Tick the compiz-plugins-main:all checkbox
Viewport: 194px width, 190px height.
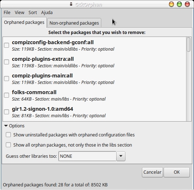[7, 79]
